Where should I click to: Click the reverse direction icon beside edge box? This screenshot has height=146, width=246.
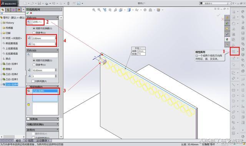(x=29, y=22)
